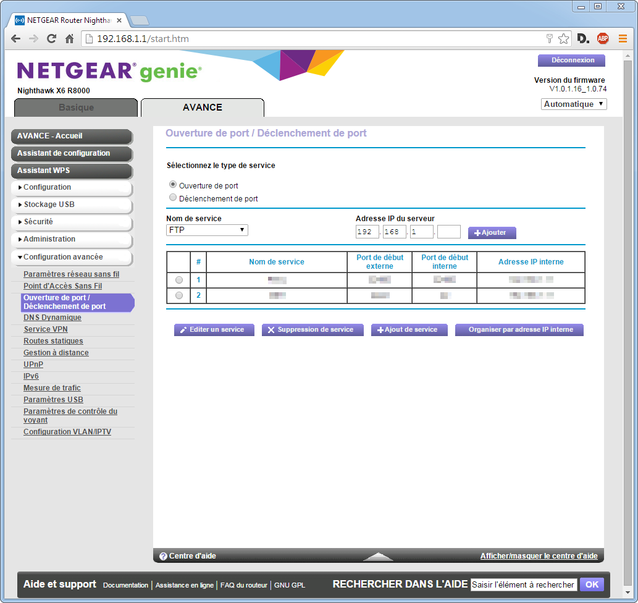Click the browser home icon
The image size is (638, 603).
(70, 39)
